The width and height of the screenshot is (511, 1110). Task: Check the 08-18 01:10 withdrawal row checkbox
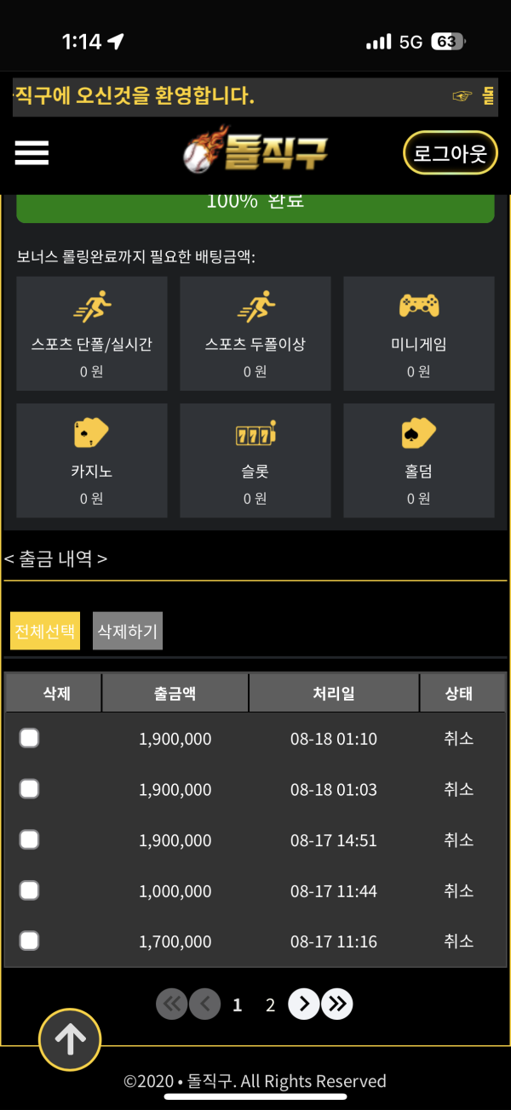(x=29, y=739)
